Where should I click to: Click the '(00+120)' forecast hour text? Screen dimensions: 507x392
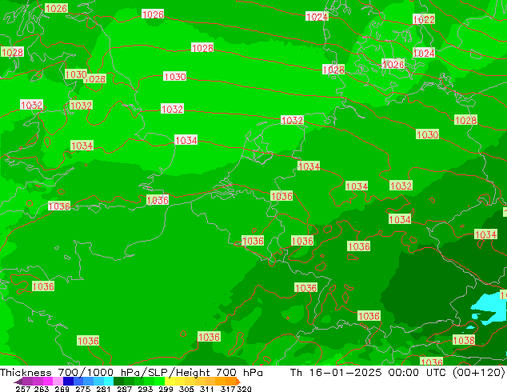tap(478, 373)
